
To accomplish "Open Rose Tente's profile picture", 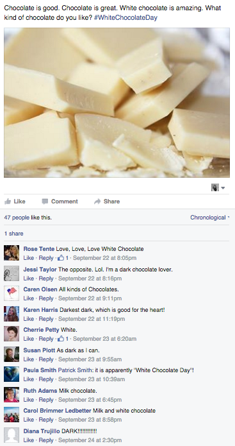I will click(x=12, y=253).
